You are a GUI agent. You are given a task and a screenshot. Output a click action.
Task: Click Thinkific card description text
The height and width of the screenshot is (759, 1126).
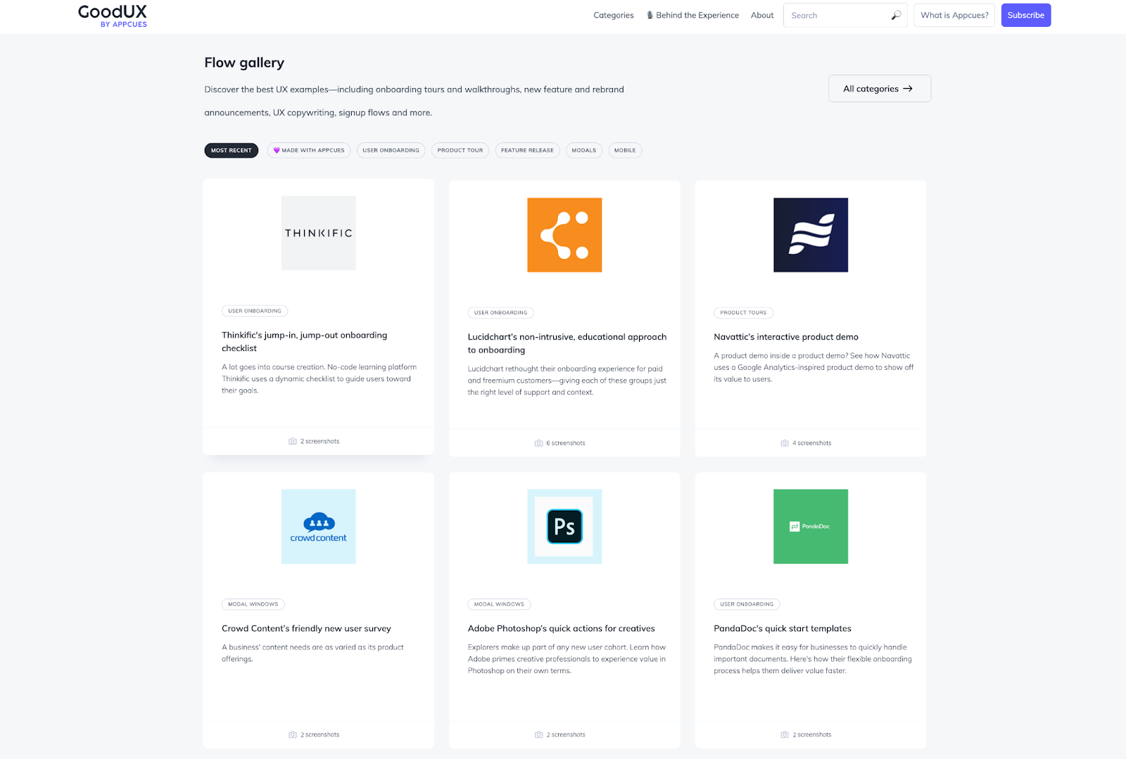pyautogui.click(x=320, y=378)
